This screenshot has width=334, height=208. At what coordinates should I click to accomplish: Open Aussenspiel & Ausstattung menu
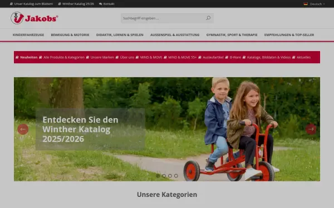click(x=175, y=35)
